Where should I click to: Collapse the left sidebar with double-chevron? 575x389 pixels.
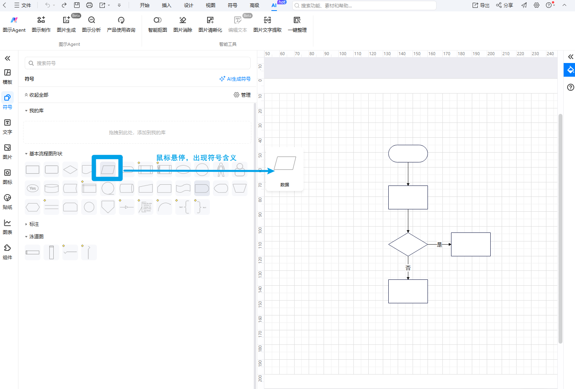coord(7,58)
